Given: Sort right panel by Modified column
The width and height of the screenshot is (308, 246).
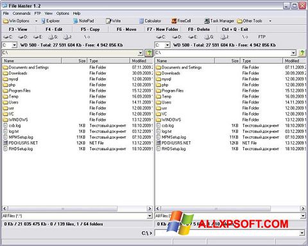Looking at the screenshot, I should pos(295,61).
